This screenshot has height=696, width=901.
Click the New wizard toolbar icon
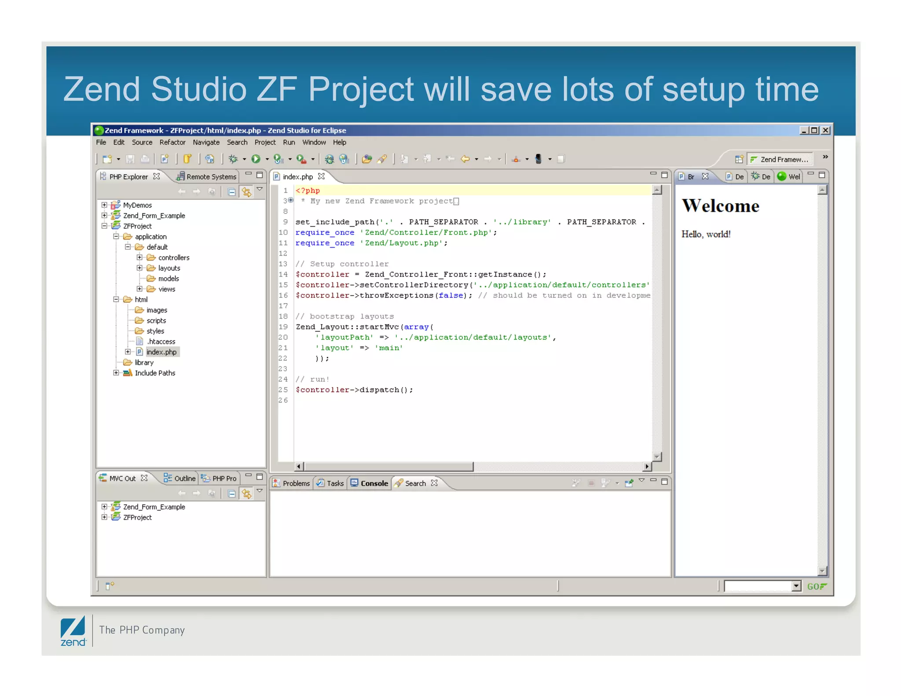coord(107,159)
